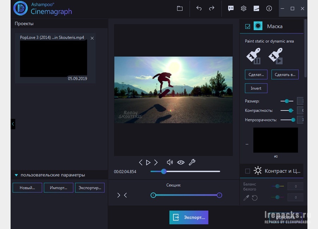The height and width of the screenshot is (229, 318).
Task: Pick white balance with the eyedropper
Action: (246, 198)
